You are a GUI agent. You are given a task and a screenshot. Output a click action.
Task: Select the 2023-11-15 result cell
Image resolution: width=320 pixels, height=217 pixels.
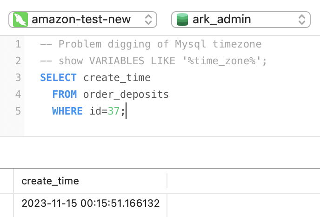(91, 203)
